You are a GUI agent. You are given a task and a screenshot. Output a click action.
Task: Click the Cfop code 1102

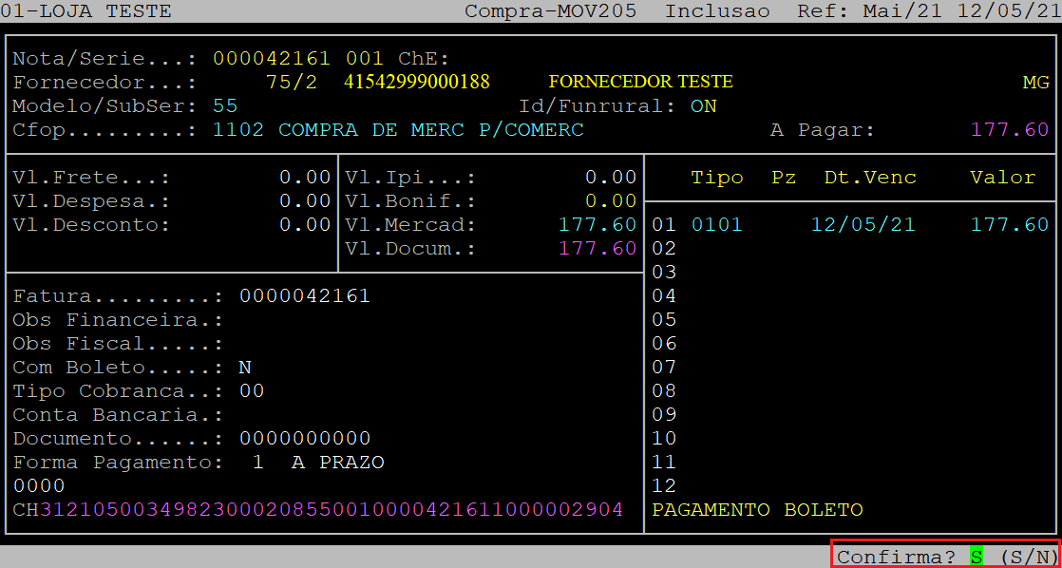[238, 129]
